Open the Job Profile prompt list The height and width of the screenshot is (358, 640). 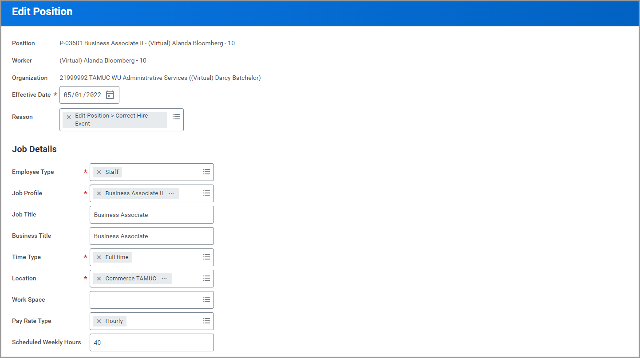pyautogui.click(x=206, y=193)
